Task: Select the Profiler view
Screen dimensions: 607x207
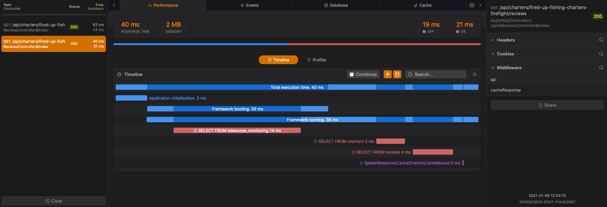Action: pyautogui.click(x=317, y=60)
